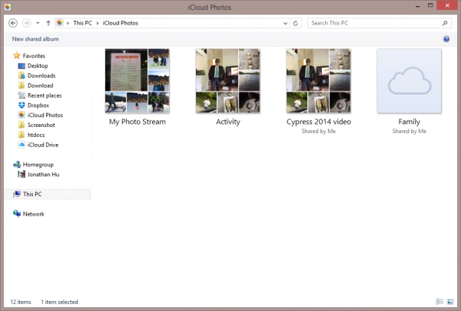461x311 pixels.
Task: Open the Download folder in sidebar
Action: pos(40,85)
